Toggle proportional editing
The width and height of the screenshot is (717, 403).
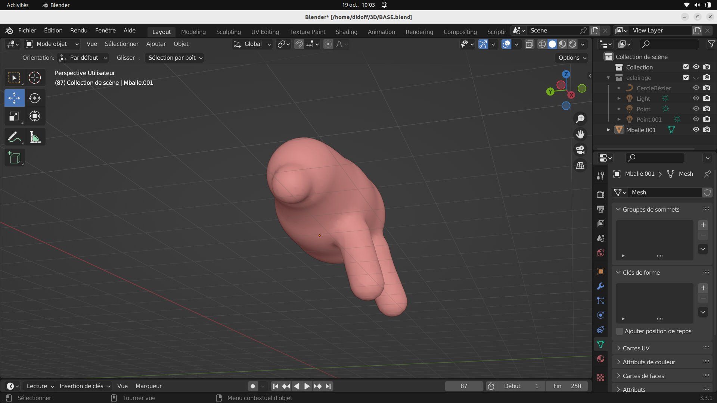coord(328,44)
